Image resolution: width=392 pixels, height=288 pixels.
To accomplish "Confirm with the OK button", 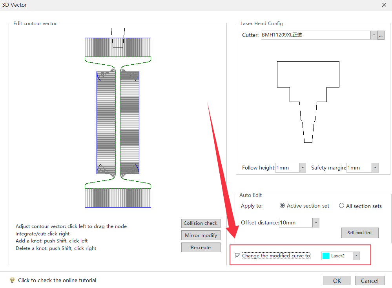I will click(x=337, y=281).
